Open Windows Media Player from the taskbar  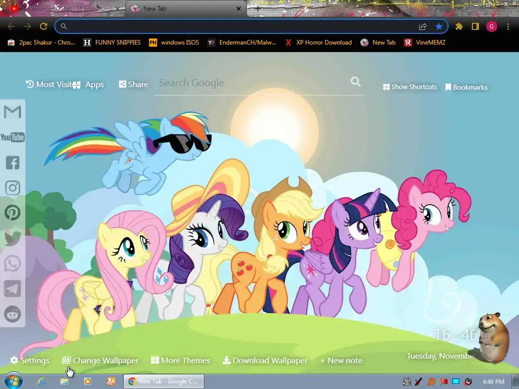(x=87, y=381)
